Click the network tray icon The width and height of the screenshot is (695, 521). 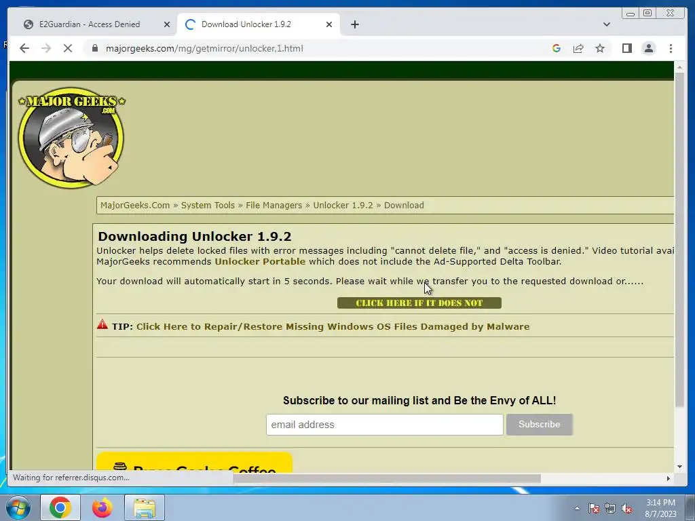click(x=610, y=508)
